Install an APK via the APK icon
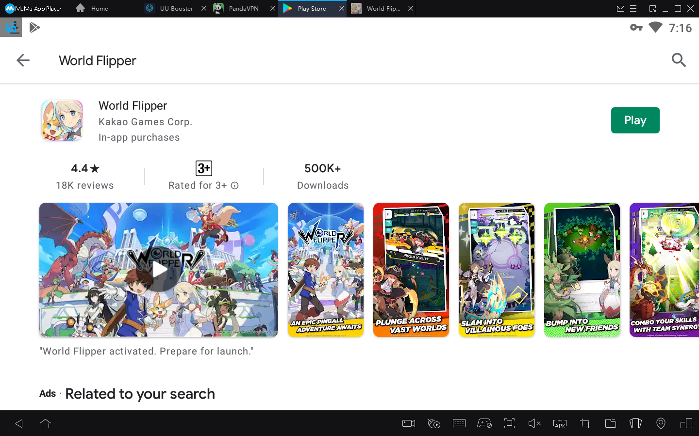This screenshot has height=436, width=699. 560,423
